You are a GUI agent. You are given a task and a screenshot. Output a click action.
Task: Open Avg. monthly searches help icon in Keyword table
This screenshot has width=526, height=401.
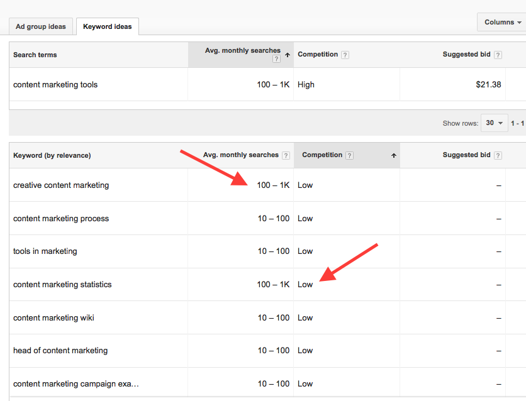coord(286,155)
